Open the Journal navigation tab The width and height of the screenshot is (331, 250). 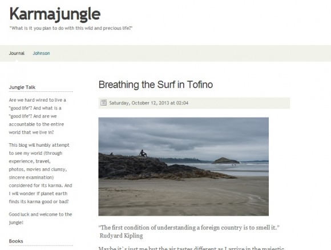click(17, 53)
